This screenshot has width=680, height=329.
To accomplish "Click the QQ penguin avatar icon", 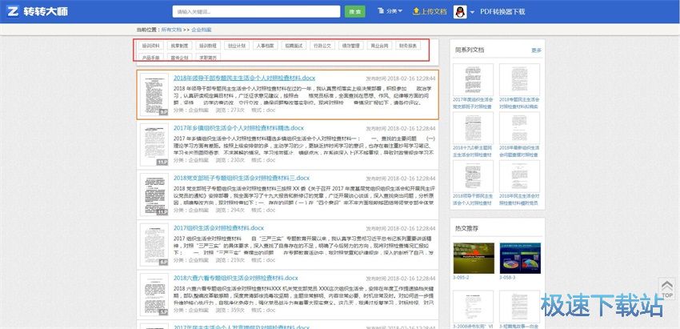I will pyautogui.click(x=460, y=12).
